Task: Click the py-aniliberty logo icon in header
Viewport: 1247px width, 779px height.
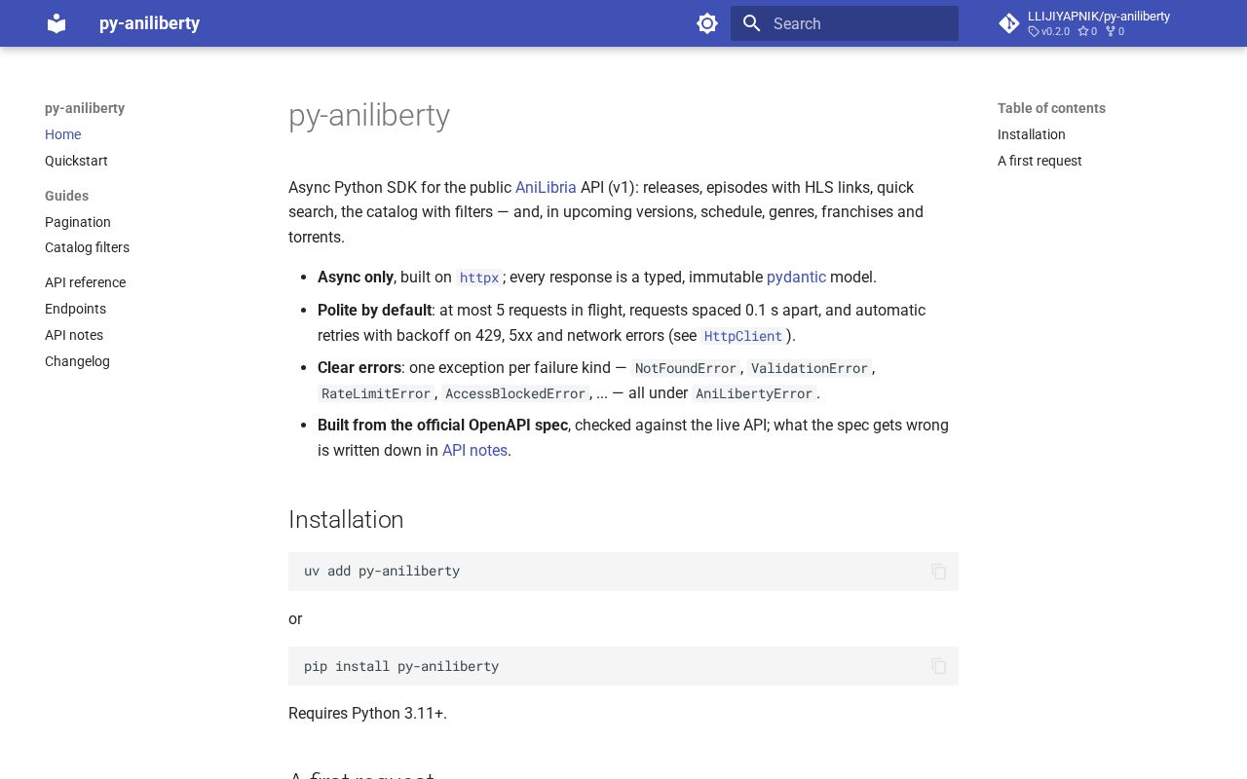Action: point(57,23)
